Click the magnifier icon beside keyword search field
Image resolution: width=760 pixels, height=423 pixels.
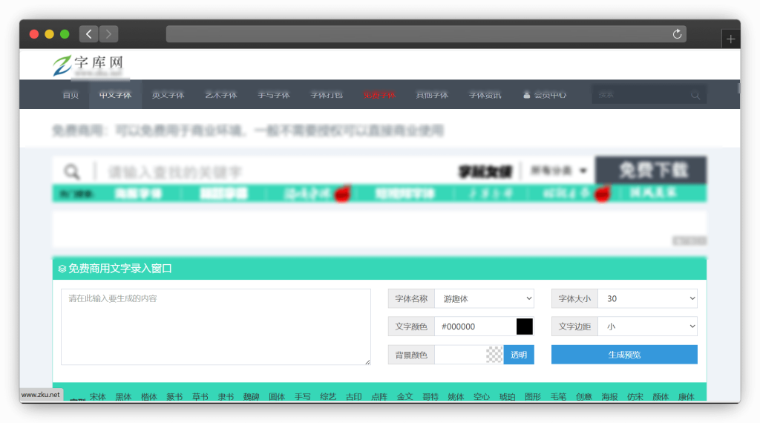72,171
